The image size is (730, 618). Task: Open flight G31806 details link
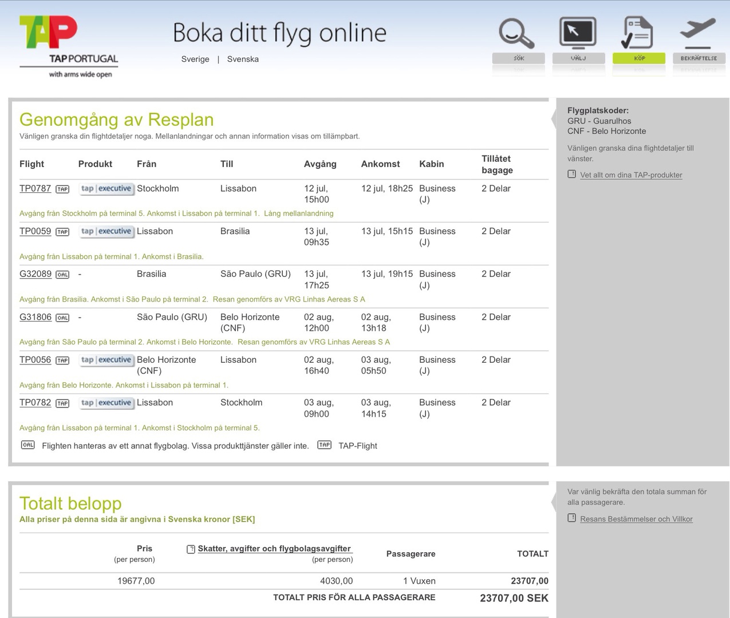35,317
